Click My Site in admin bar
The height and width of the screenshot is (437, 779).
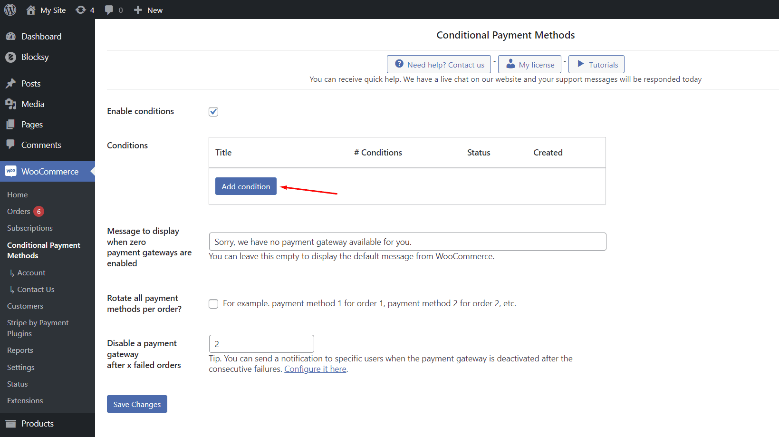coord(53,10)
